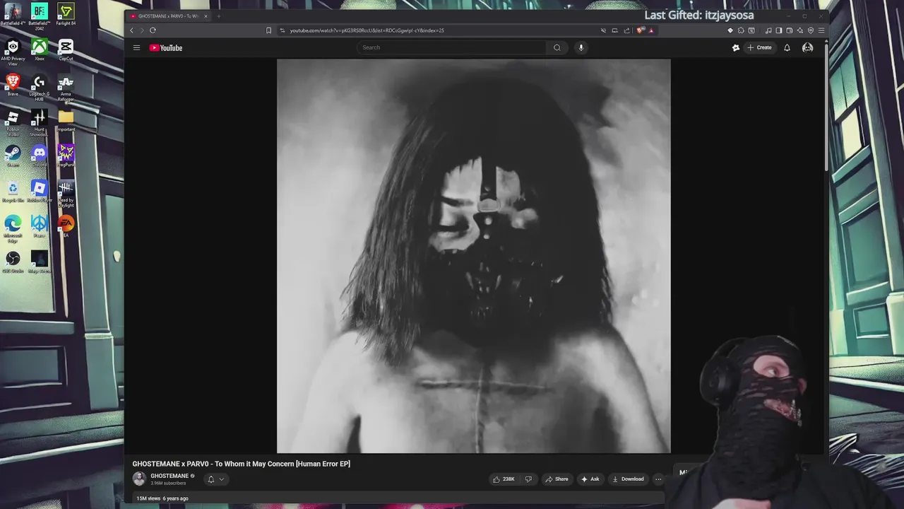Open Brave Leo AI sparkle icon

(x=800, y=30)
